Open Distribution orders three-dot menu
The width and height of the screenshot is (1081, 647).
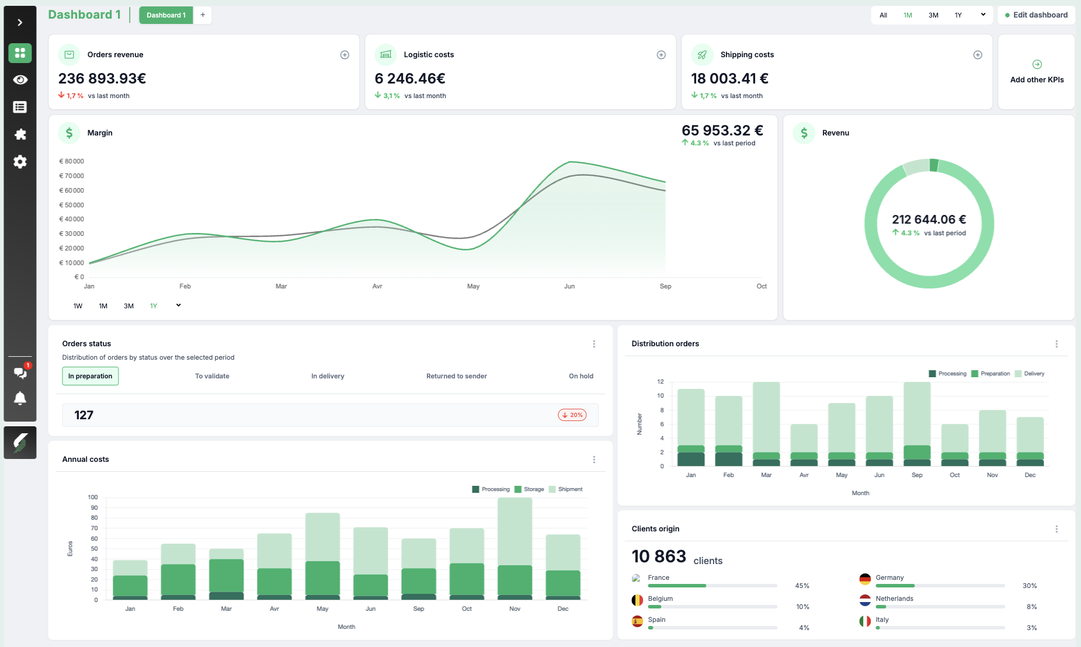[1056, 344]
